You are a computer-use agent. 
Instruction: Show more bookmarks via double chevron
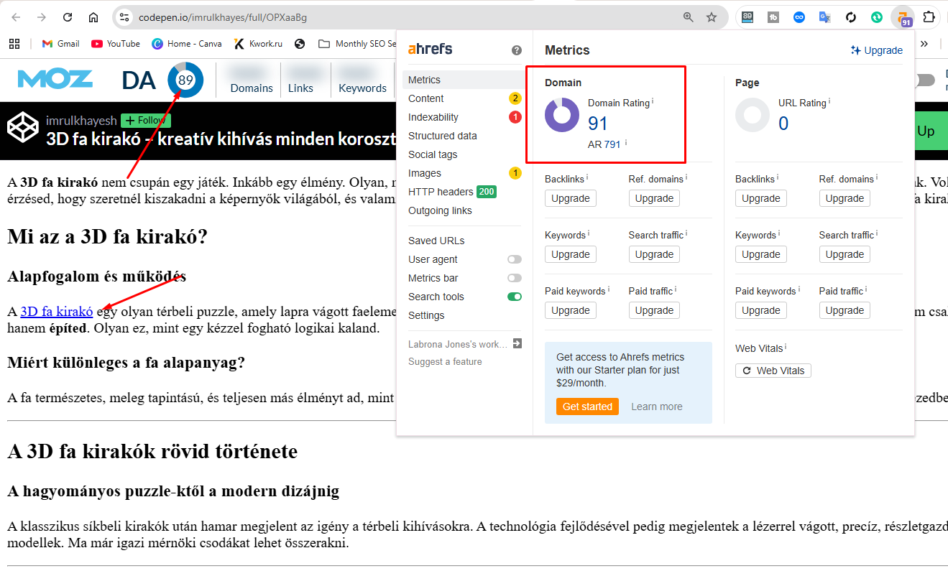tap(924, 44)
